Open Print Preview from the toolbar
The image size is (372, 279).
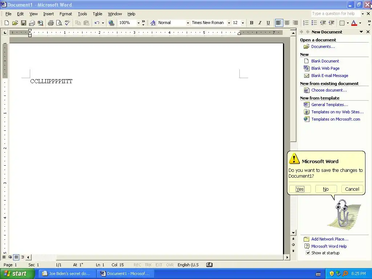pyautogui.click(x=59, y=23)
